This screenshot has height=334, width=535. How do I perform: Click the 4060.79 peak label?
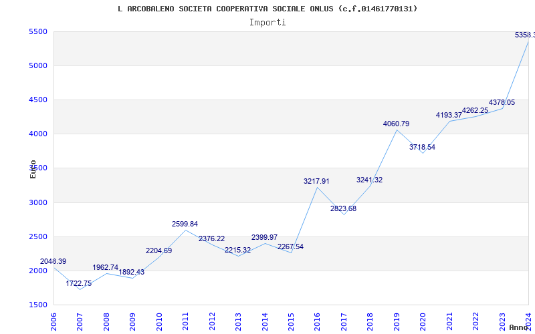coord(397,124)
